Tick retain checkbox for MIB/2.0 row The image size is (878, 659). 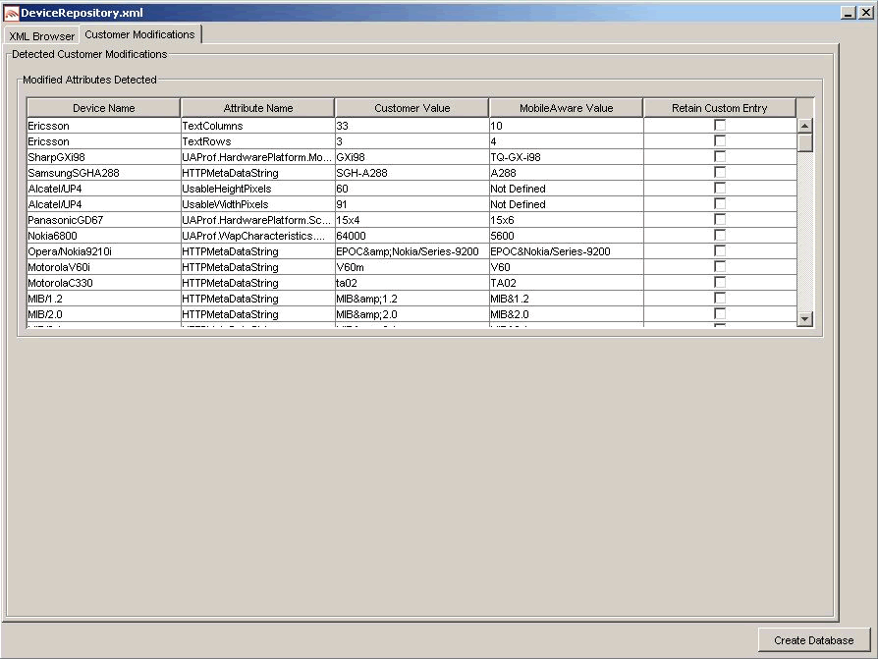pyautogui.click(x=720, y=313)
